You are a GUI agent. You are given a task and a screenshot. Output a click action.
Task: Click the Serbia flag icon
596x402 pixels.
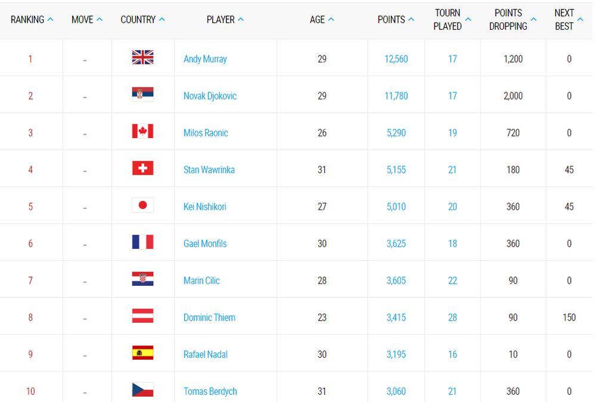142,95
